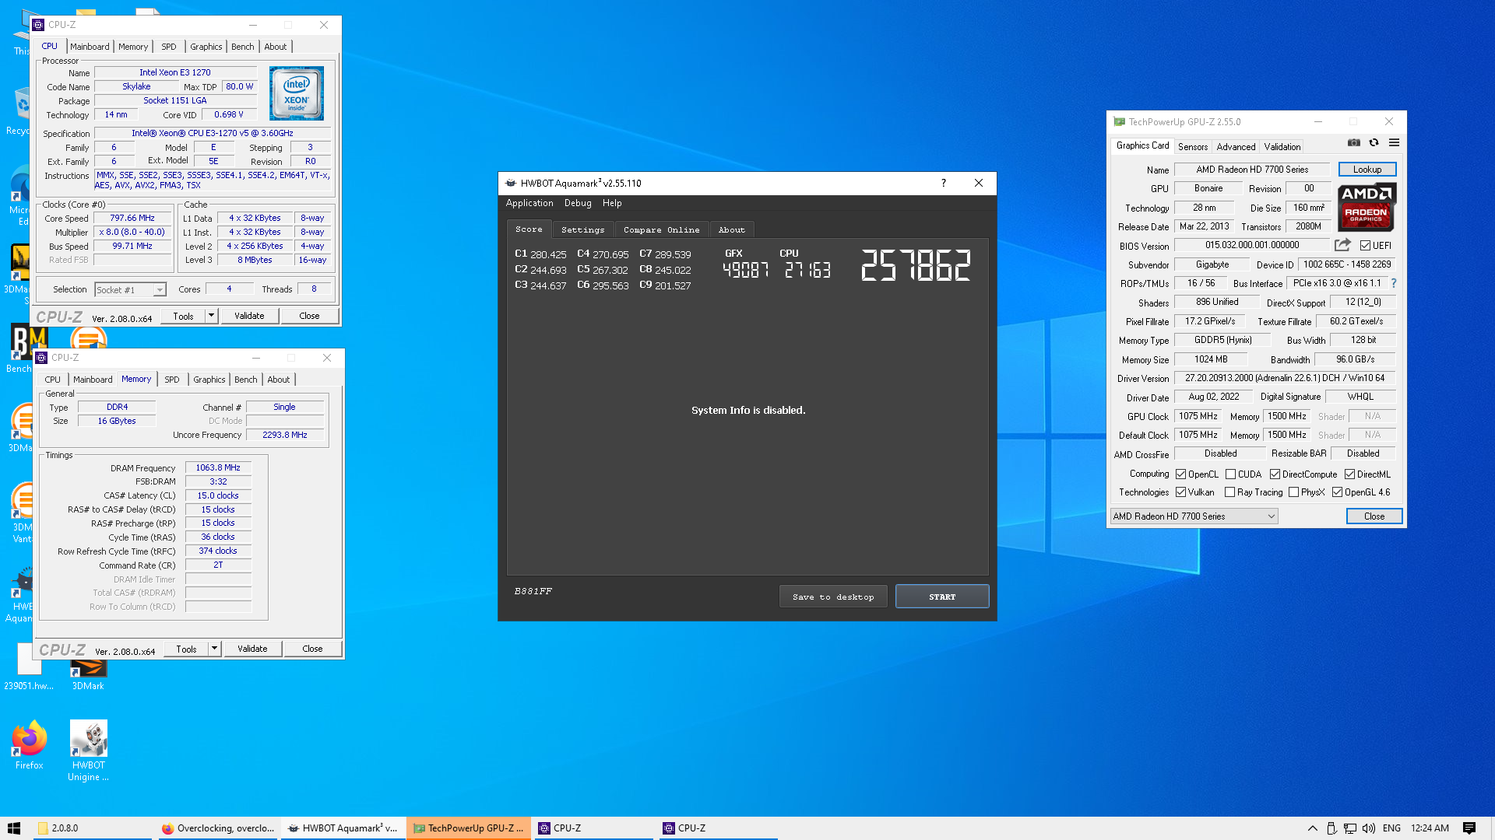
Task: Switch to the Settings tab in Aquamark
Action: [582, 229]
